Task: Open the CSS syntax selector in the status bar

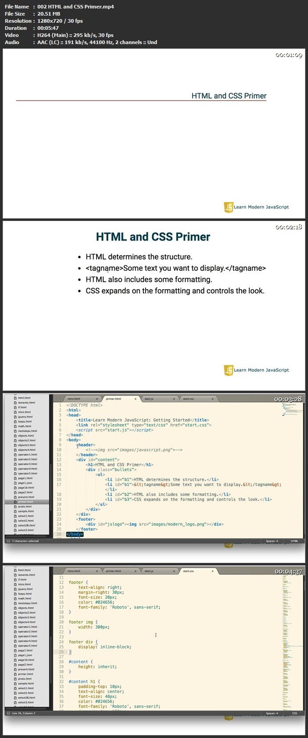Action: click(295, 714)
